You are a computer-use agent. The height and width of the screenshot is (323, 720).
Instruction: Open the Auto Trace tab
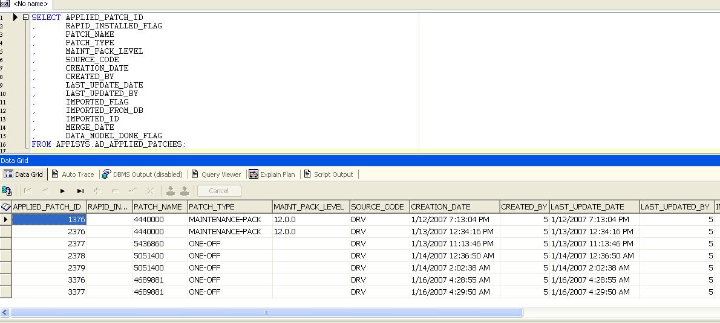point(73,174)
